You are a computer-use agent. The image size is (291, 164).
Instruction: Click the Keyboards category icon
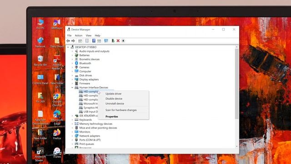(76, 120)
